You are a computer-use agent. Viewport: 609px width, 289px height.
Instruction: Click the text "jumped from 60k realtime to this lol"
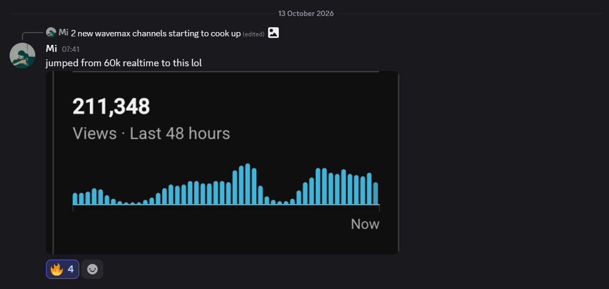[124, 63]
